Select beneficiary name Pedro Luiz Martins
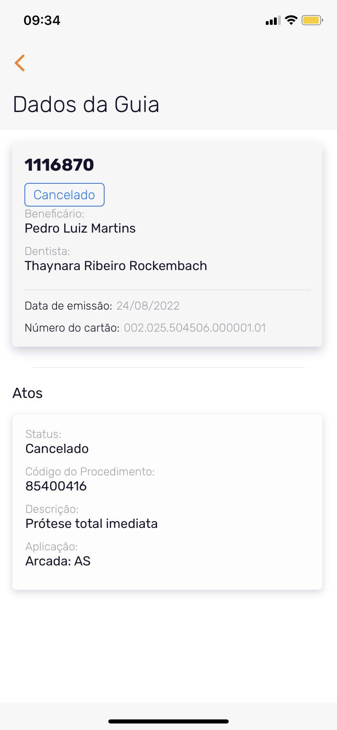 click(x=80, y=228)
